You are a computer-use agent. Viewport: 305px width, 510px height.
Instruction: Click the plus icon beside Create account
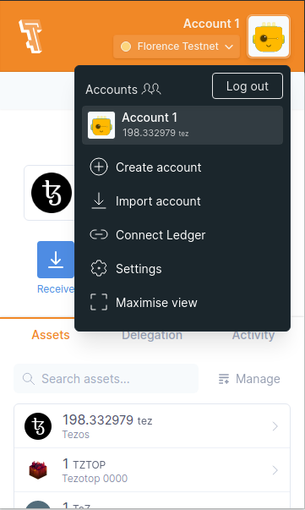[99, 167]
